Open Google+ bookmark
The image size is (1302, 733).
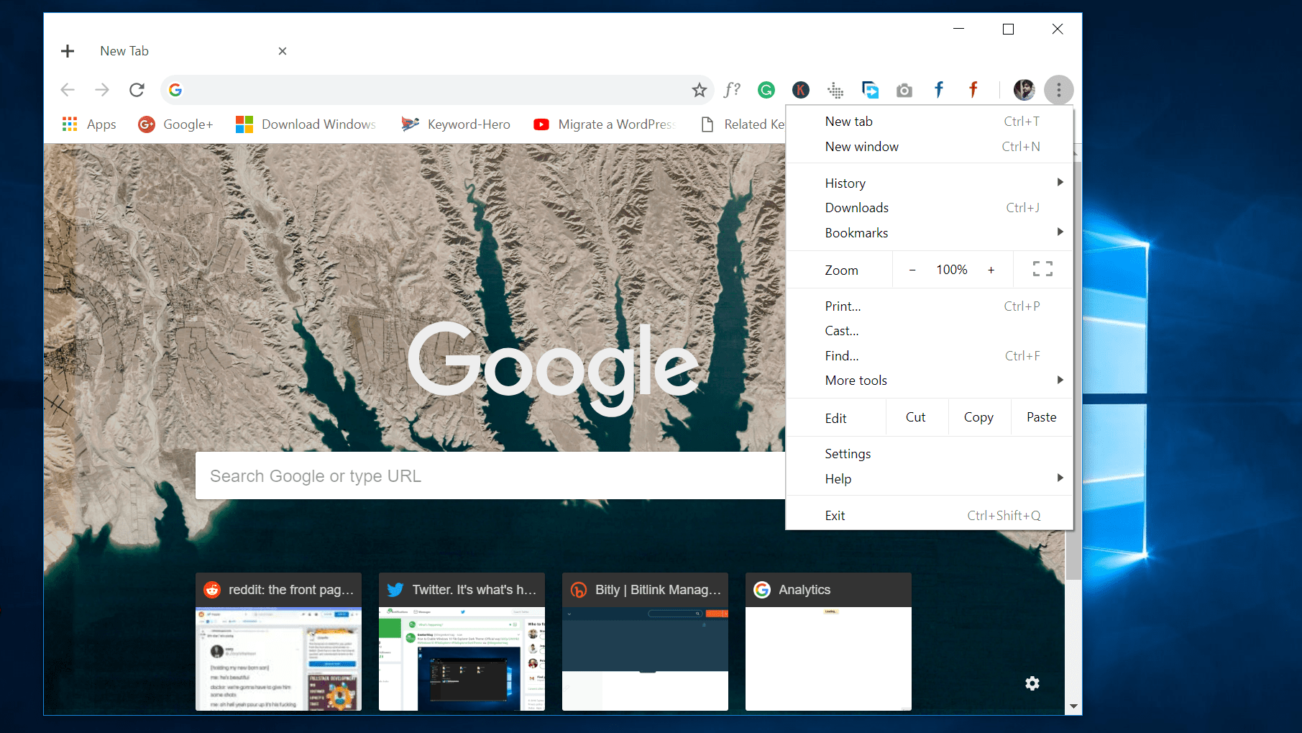click(x=176, y=124)
